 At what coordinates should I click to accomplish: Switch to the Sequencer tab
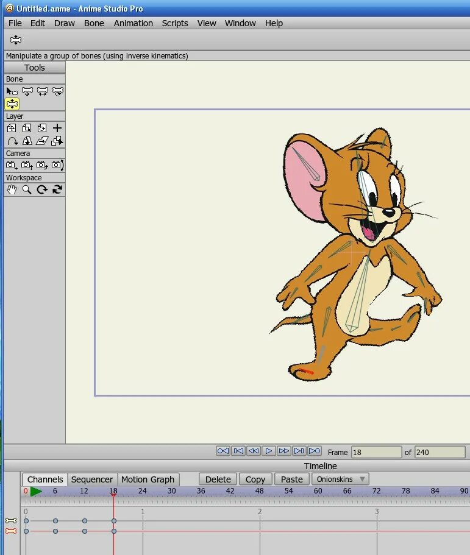(x=92, y=479)
